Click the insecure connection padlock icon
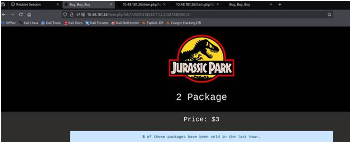The width and height of the screenshot is (351, 143). [72, 15]
